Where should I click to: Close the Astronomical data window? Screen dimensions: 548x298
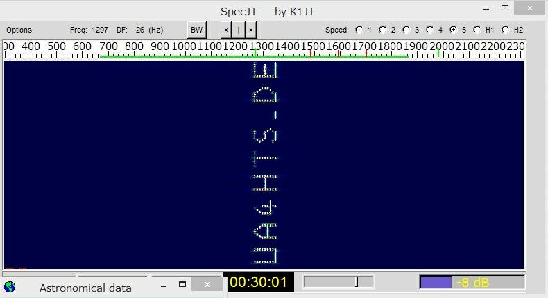click(207, 284)
